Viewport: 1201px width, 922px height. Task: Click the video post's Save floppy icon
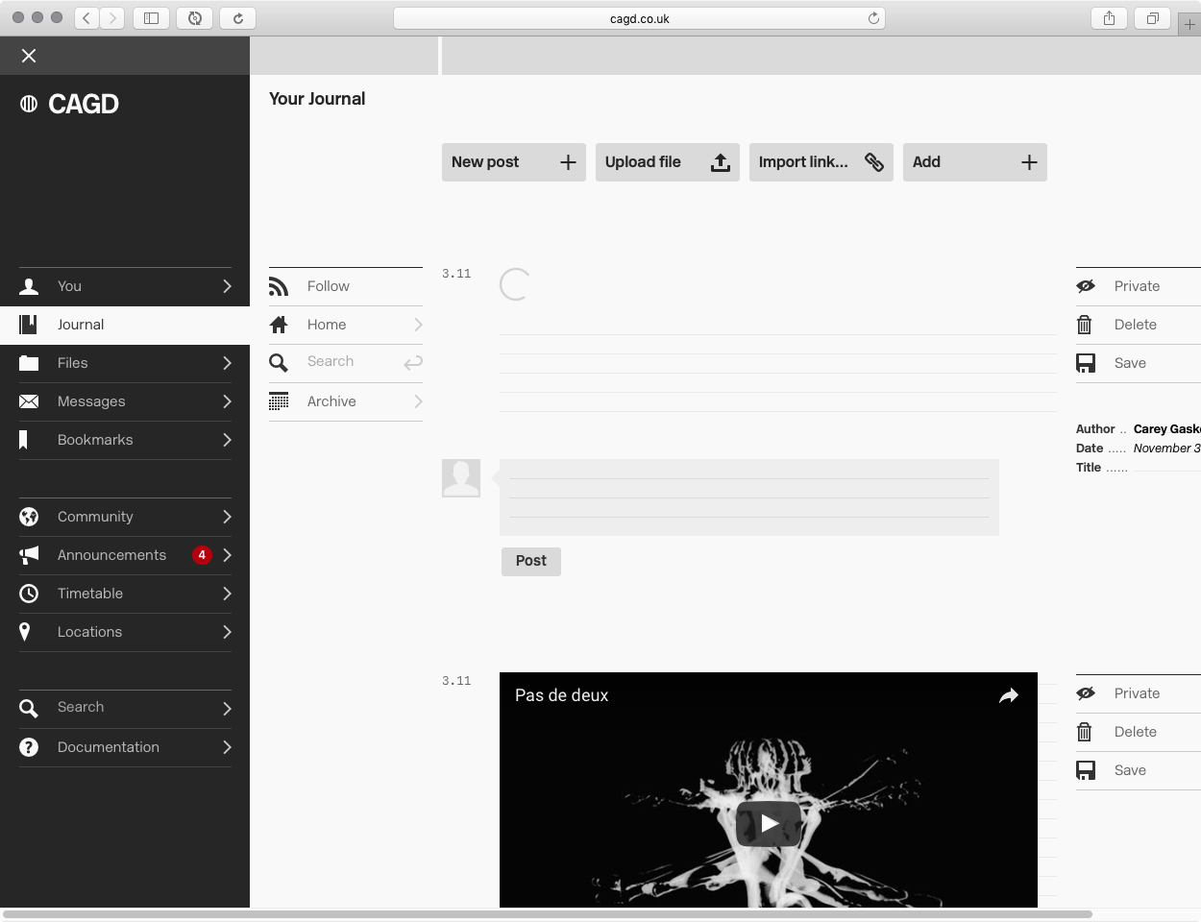[x=1086, y=770]
